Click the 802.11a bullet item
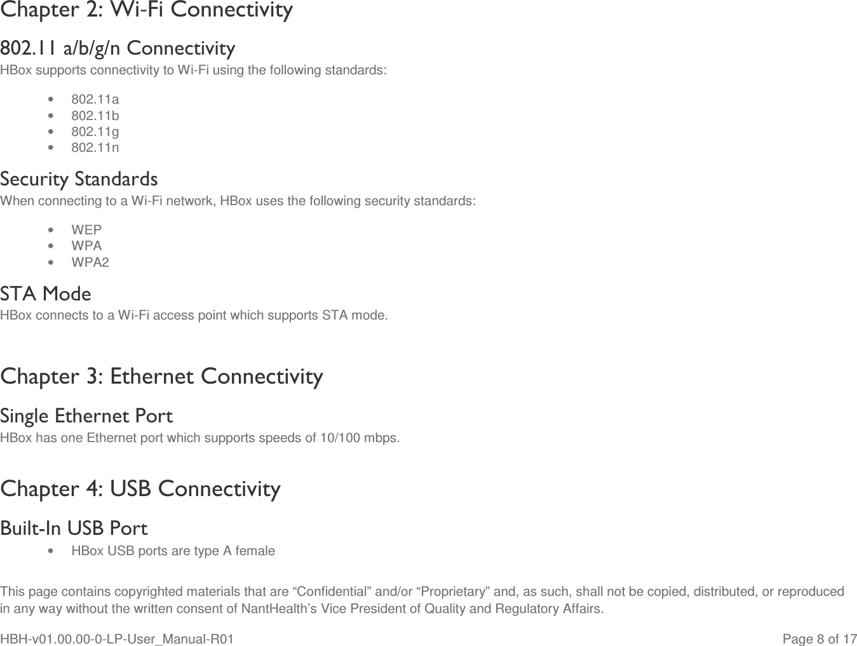The height and width of the screenshot is (646, 857). (95, 99)
